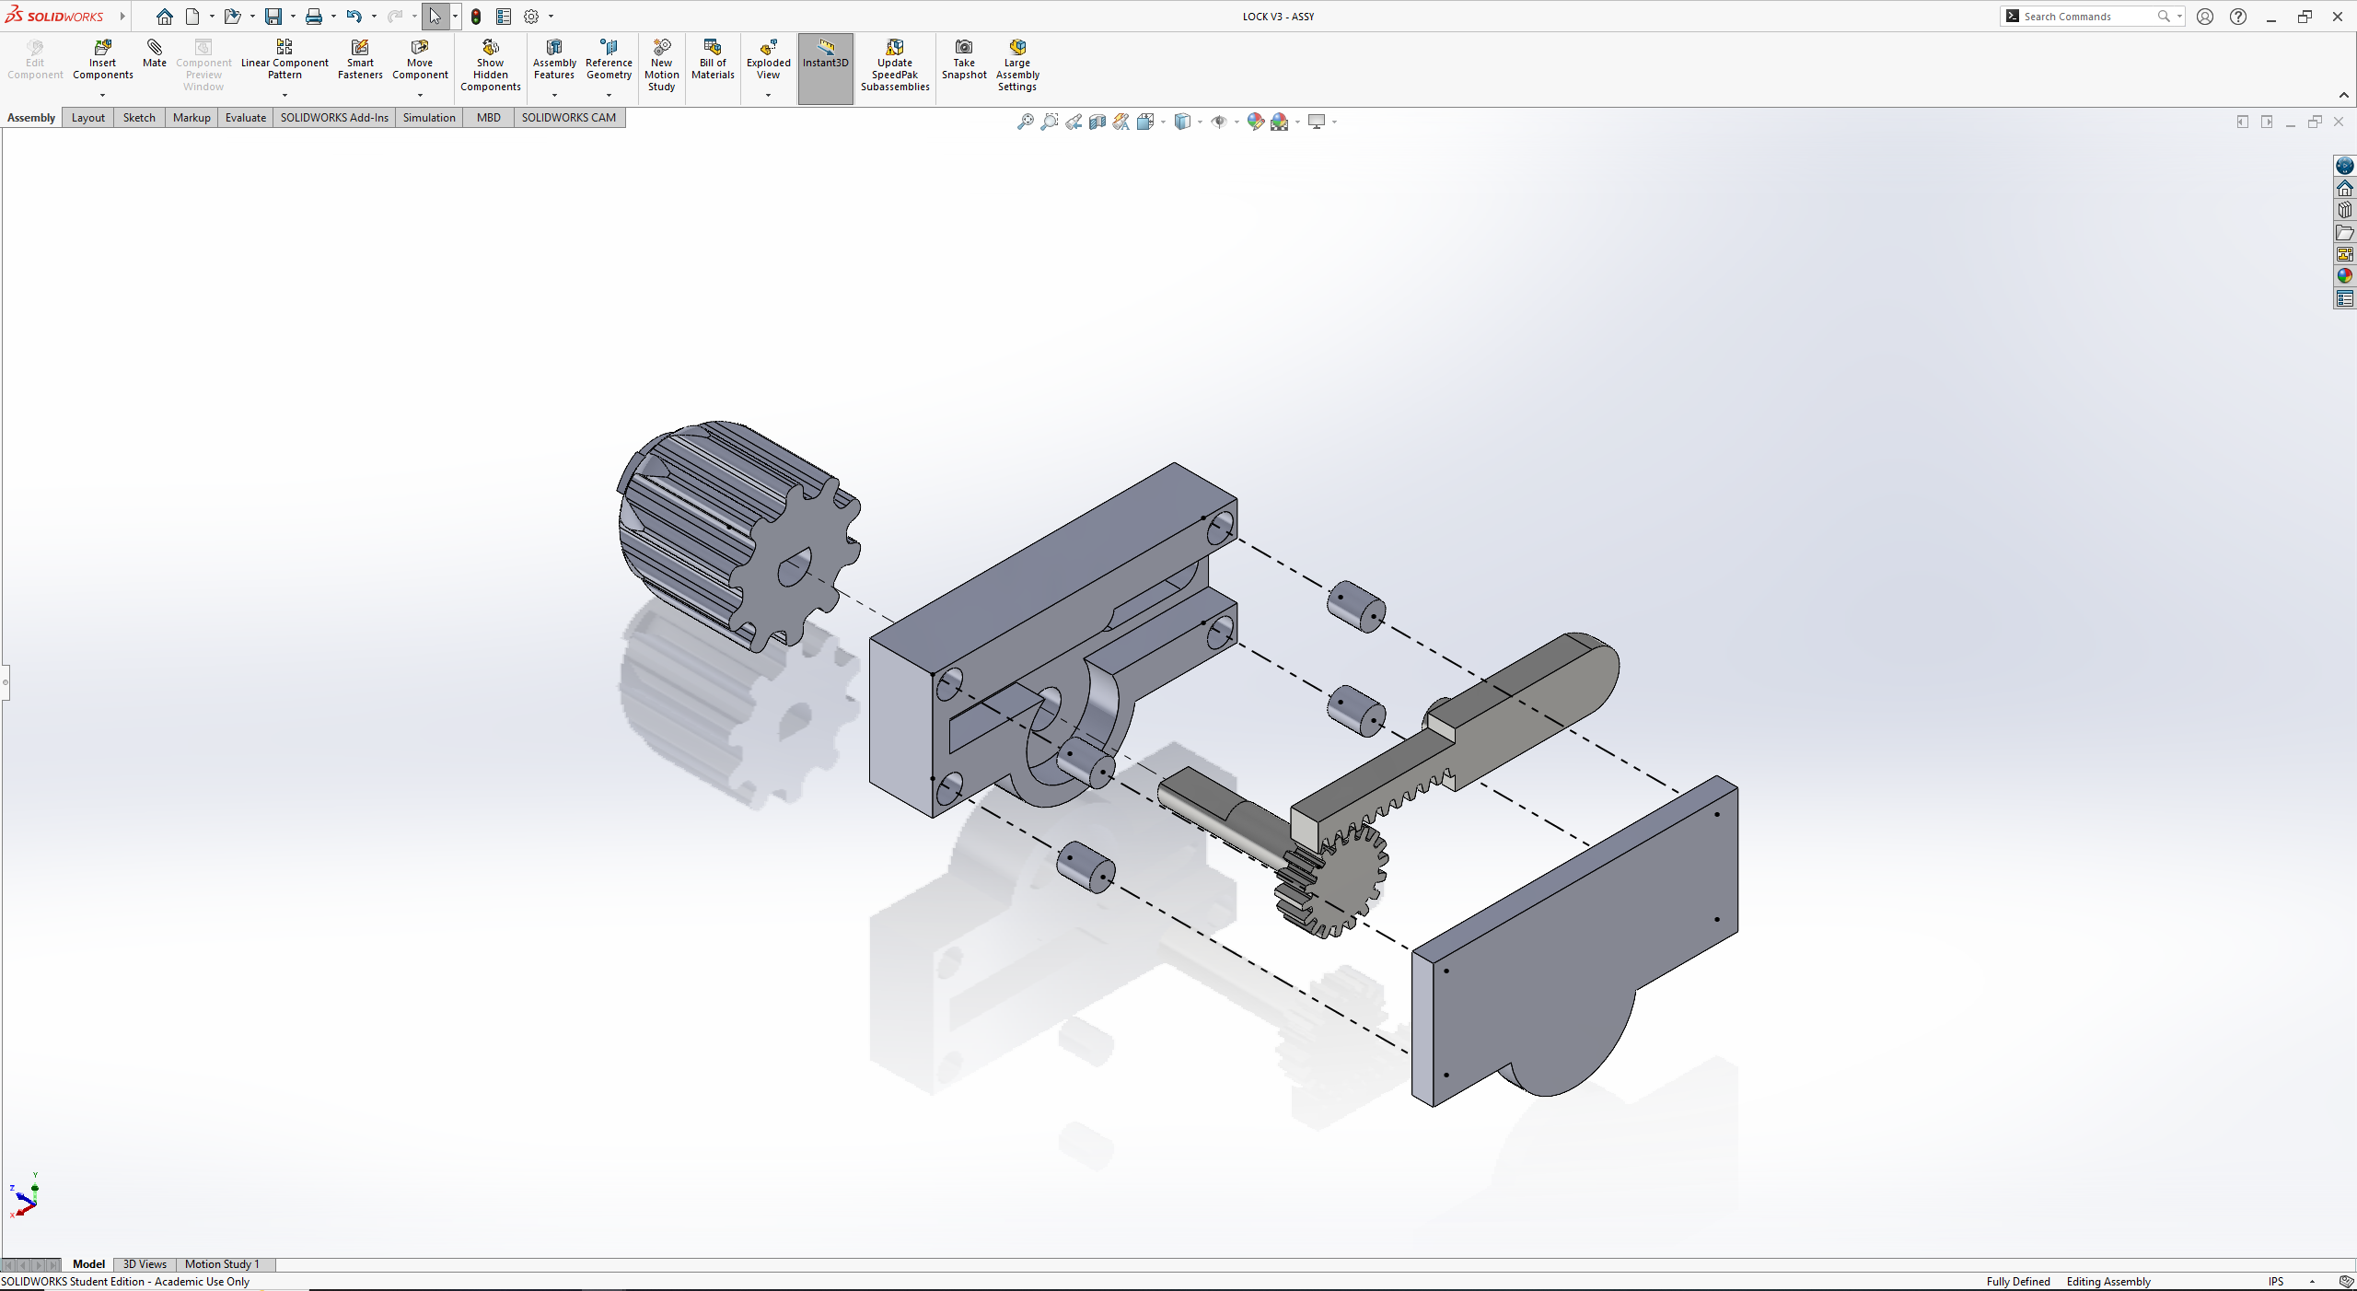Screen dimensions: 2357x1291
Task: Click Large Assembly Settings button
Action: tap(1016, 64)
